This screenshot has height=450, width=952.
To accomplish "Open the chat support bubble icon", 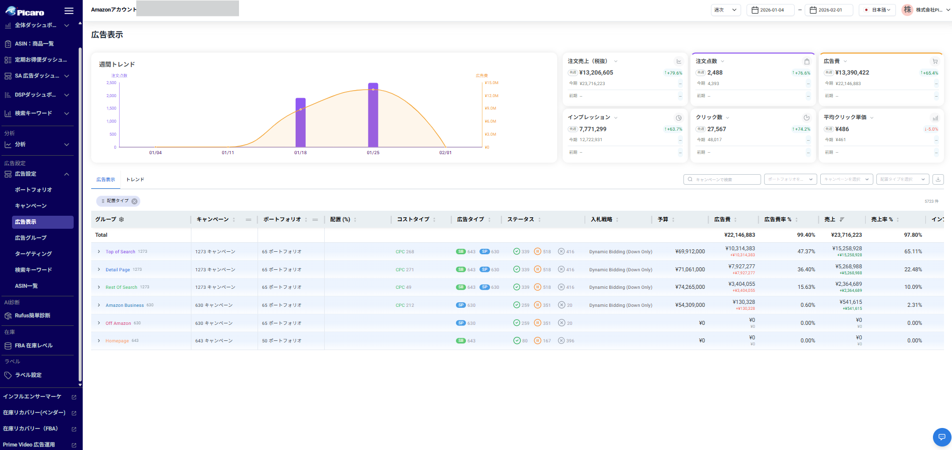I will coord(941,437).
